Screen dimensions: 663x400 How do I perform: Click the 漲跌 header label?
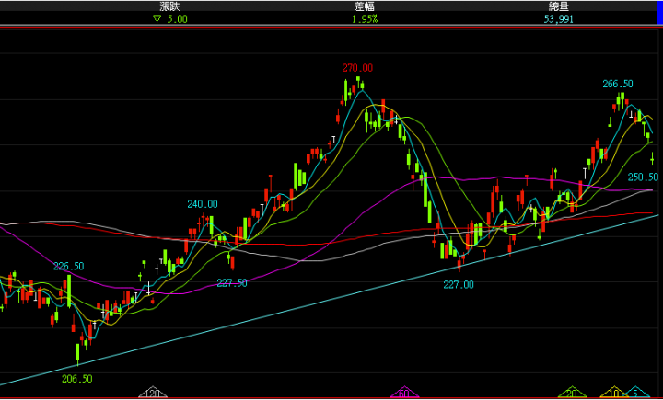[x=170, y=6]
